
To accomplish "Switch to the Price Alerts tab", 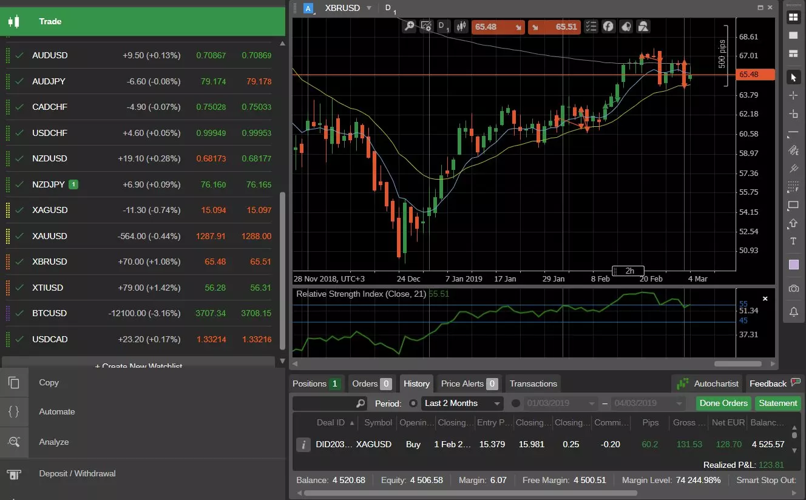I will (x=469, y=383).
